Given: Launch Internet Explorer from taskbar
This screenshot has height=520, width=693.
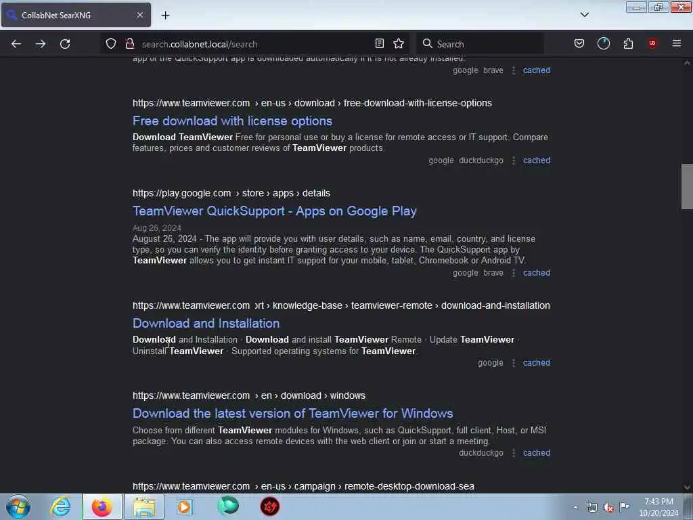Looking at the screenshot, I should 60,506.
